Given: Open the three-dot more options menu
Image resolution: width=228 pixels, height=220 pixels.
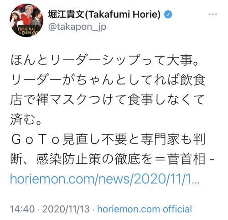Looking at the screenshot, I should tap(213, 15).
